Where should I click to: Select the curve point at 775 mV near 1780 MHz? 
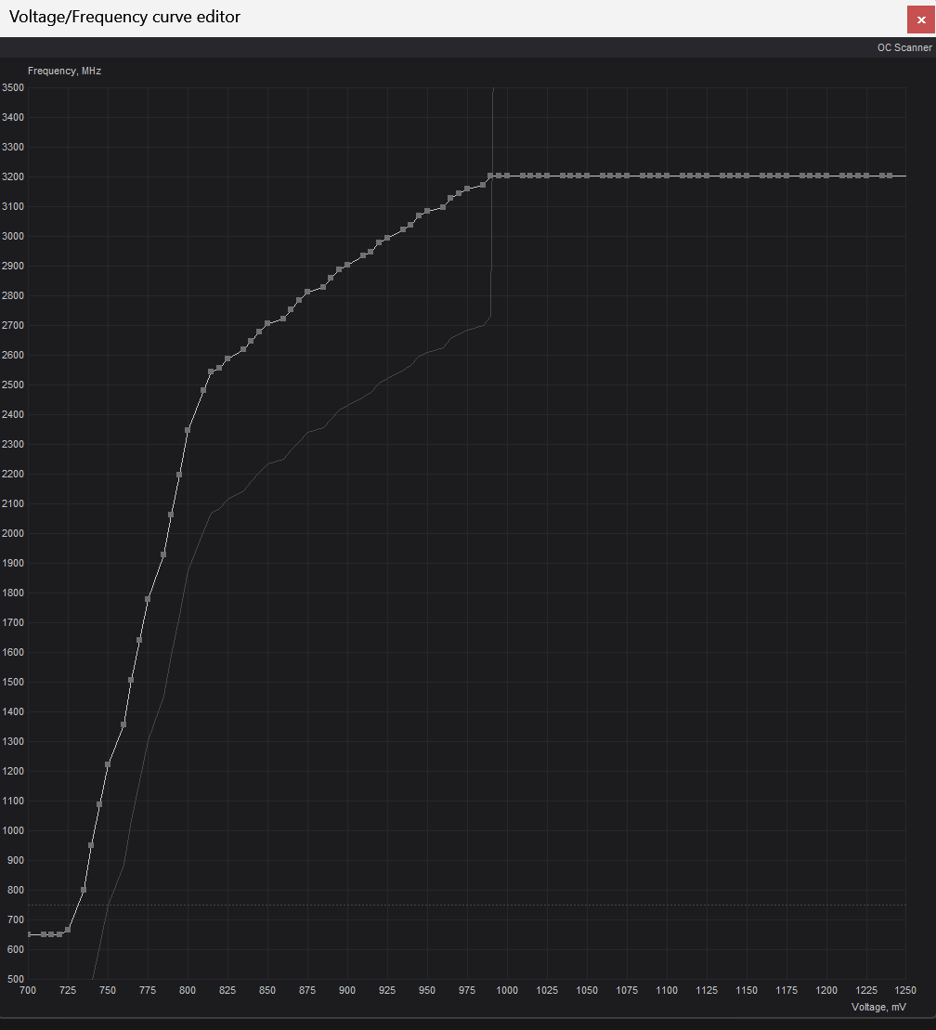(148, 599)
